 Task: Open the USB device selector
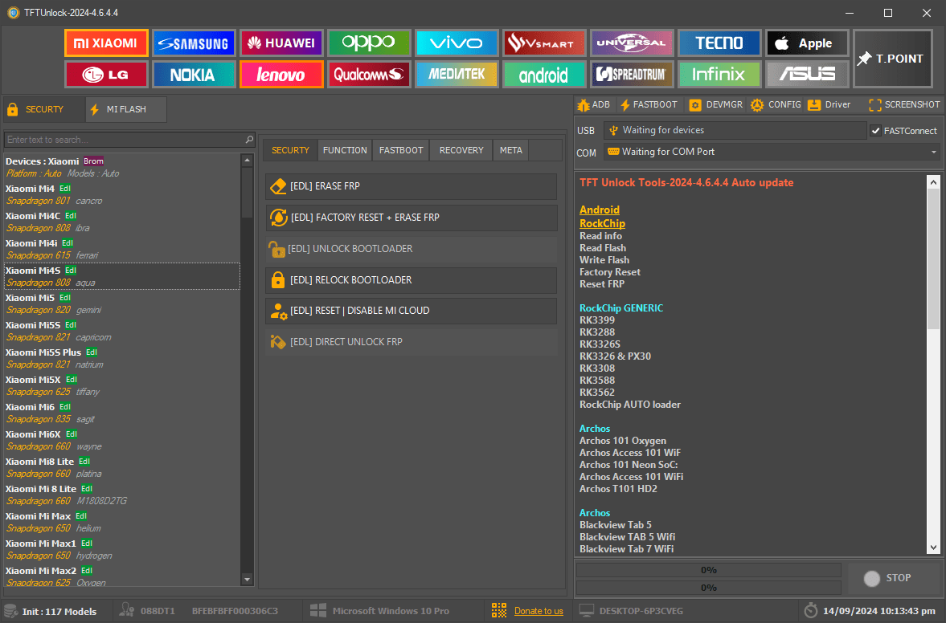tap(734, 130)
